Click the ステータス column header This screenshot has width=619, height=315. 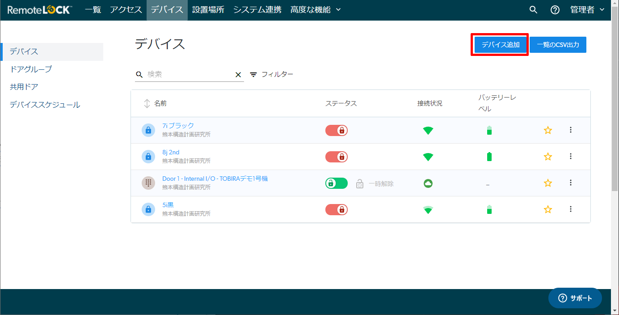(x=341, y=103)
